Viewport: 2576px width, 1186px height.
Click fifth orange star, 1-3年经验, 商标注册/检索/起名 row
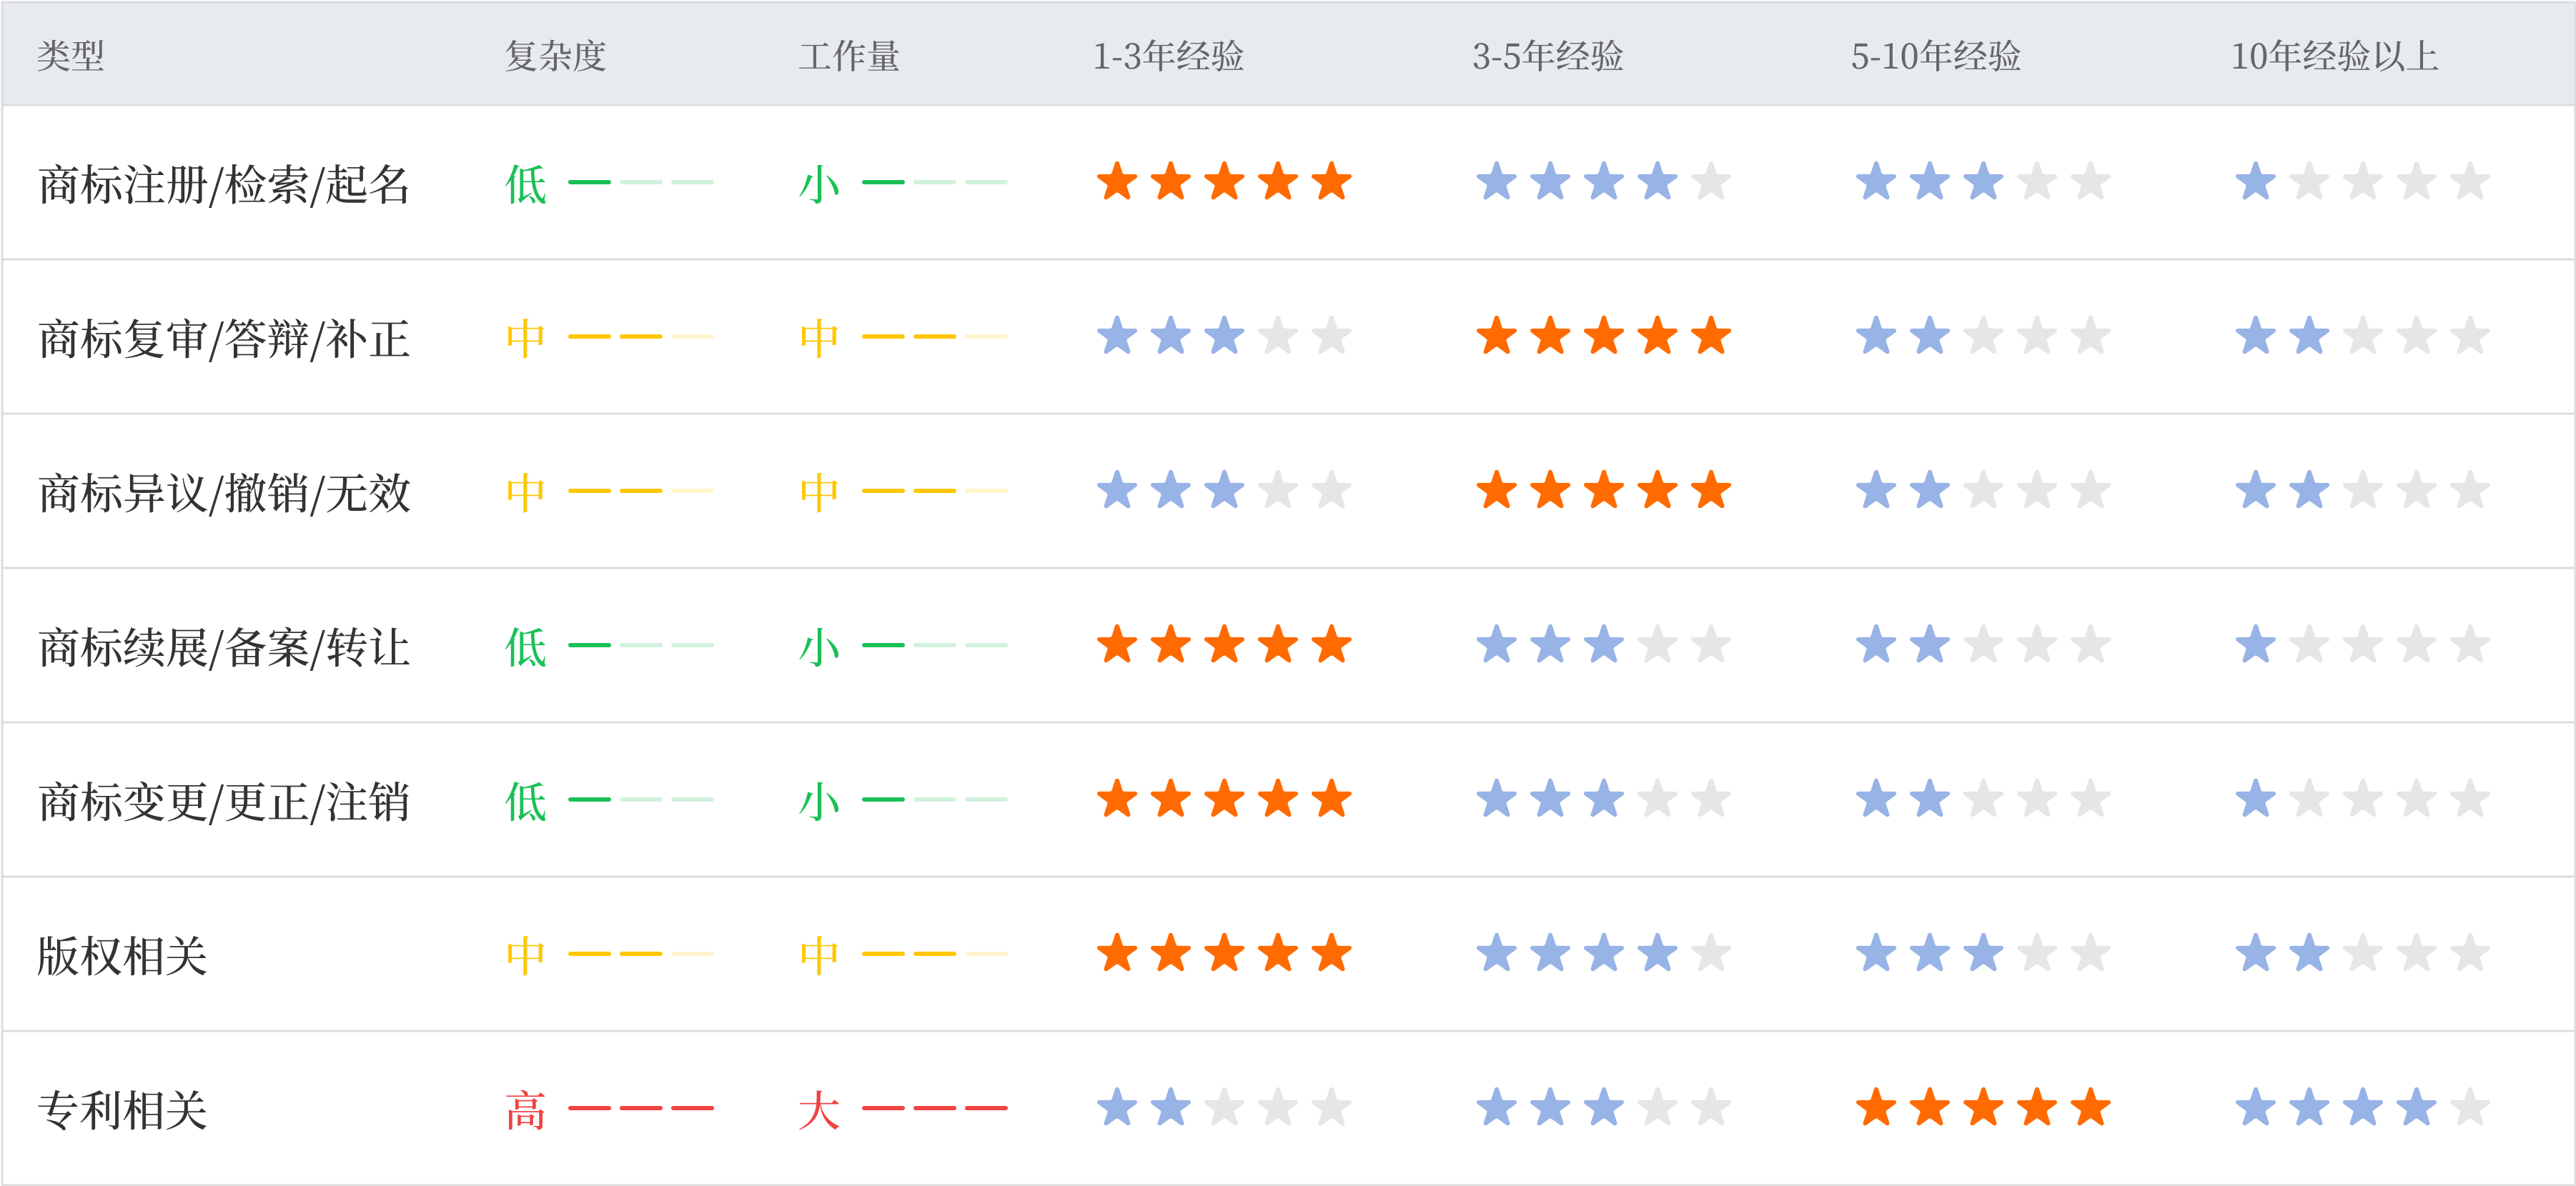click(1332, 182)
